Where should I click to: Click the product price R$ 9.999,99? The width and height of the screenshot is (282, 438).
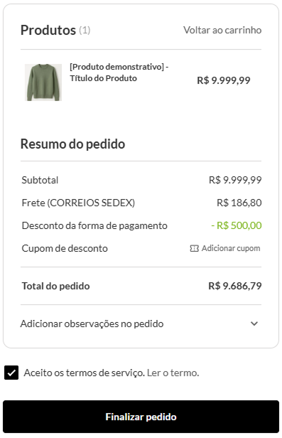point(224,80)
